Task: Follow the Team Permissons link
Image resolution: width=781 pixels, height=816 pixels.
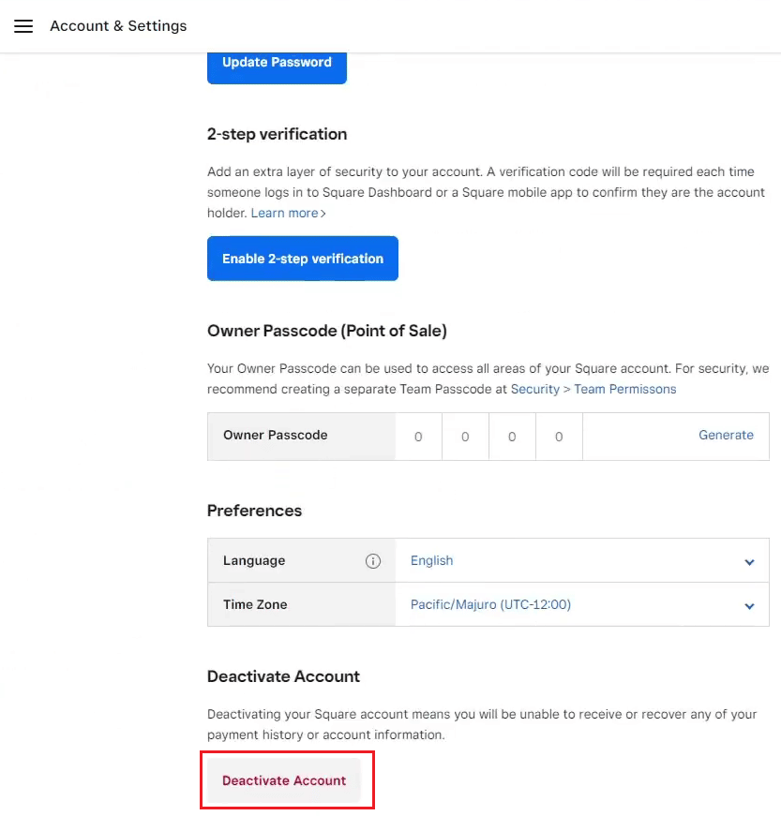Action: tap(624, 390)
